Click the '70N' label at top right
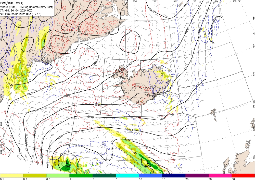 pyautogui.click(x=235, y=1)
